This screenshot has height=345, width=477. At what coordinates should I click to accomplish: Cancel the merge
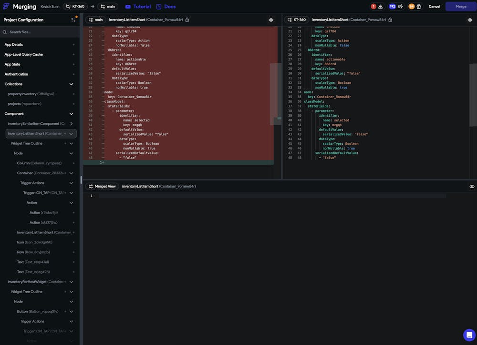(434, 6)
